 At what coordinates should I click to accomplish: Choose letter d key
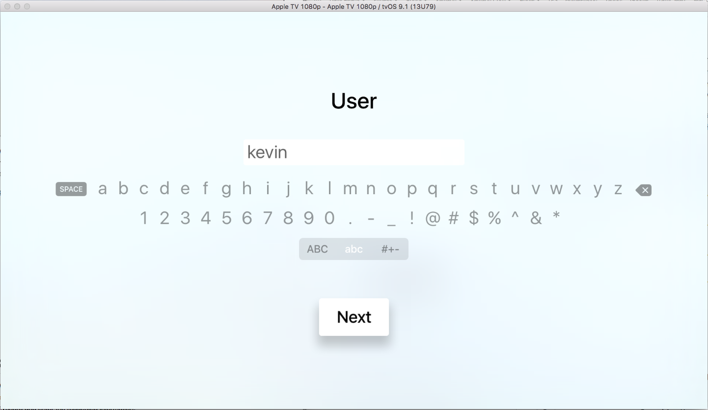[x=164, y=188]
